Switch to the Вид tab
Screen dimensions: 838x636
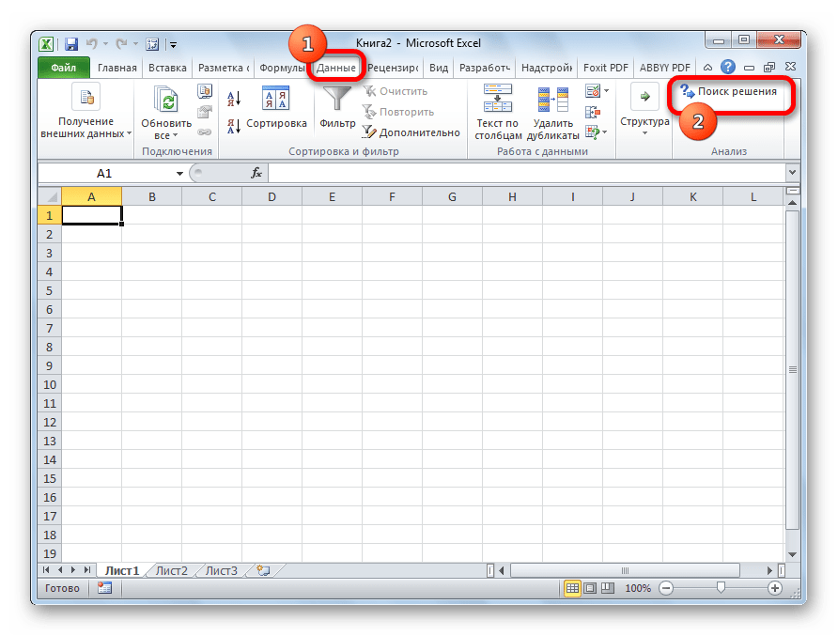439,68
